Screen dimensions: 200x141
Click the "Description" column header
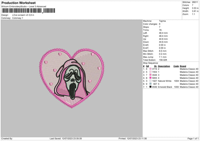pos(164,66)
